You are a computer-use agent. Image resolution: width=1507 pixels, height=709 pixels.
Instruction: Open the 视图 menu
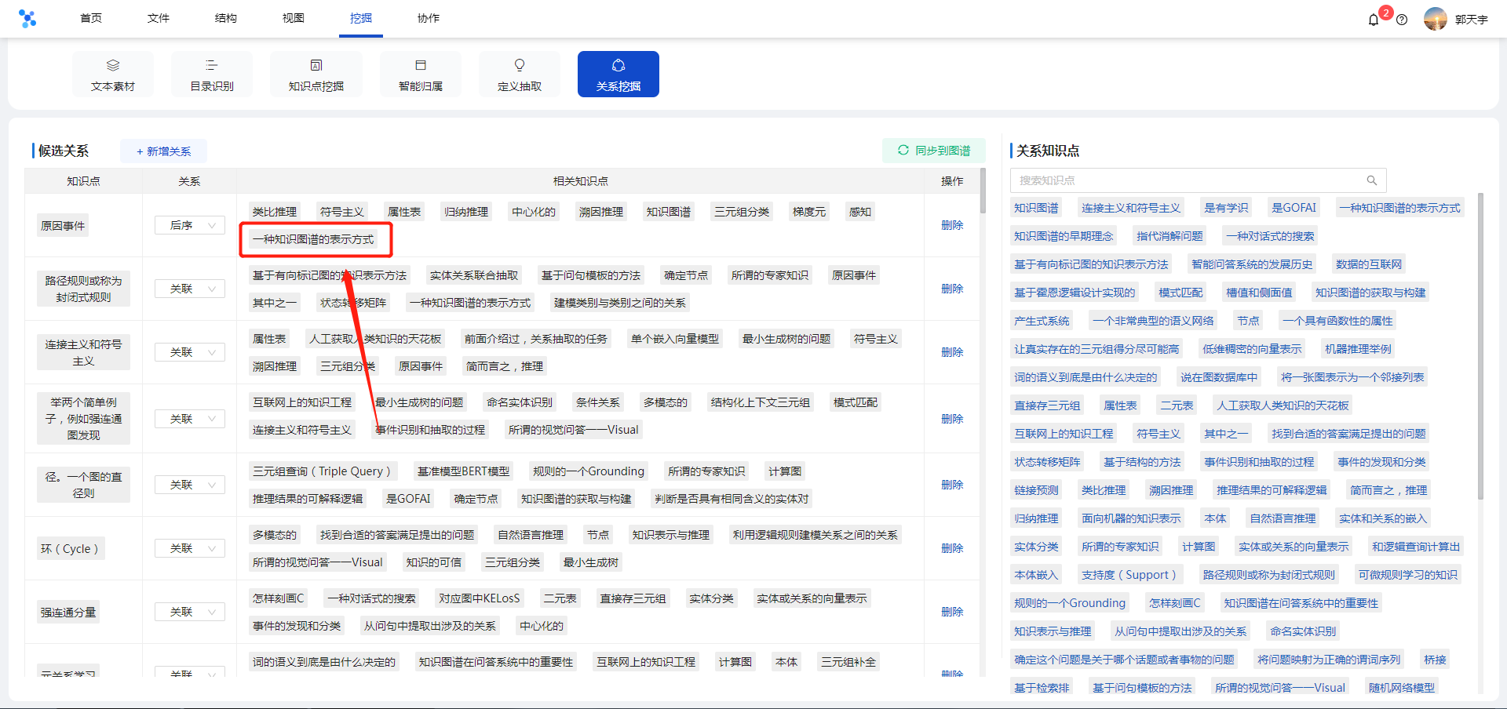294,18
